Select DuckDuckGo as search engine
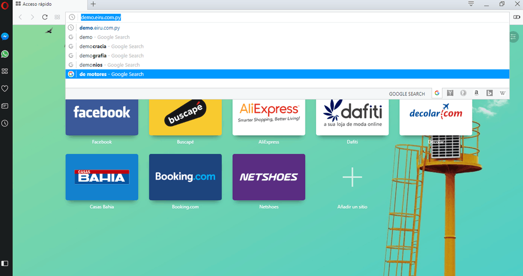523x276 pixels. pyautogui.click(x=463, y=93)
